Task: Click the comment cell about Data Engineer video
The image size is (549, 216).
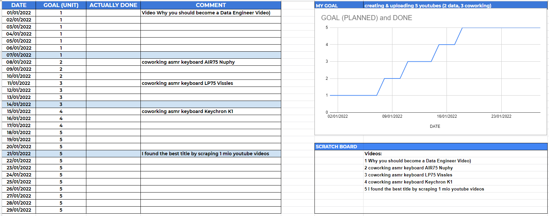Action: pos(211,13)
